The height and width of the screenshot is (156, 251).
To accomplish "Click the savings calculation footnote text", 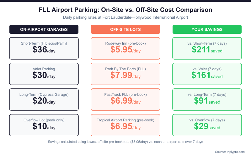I will tap(125, 142).
